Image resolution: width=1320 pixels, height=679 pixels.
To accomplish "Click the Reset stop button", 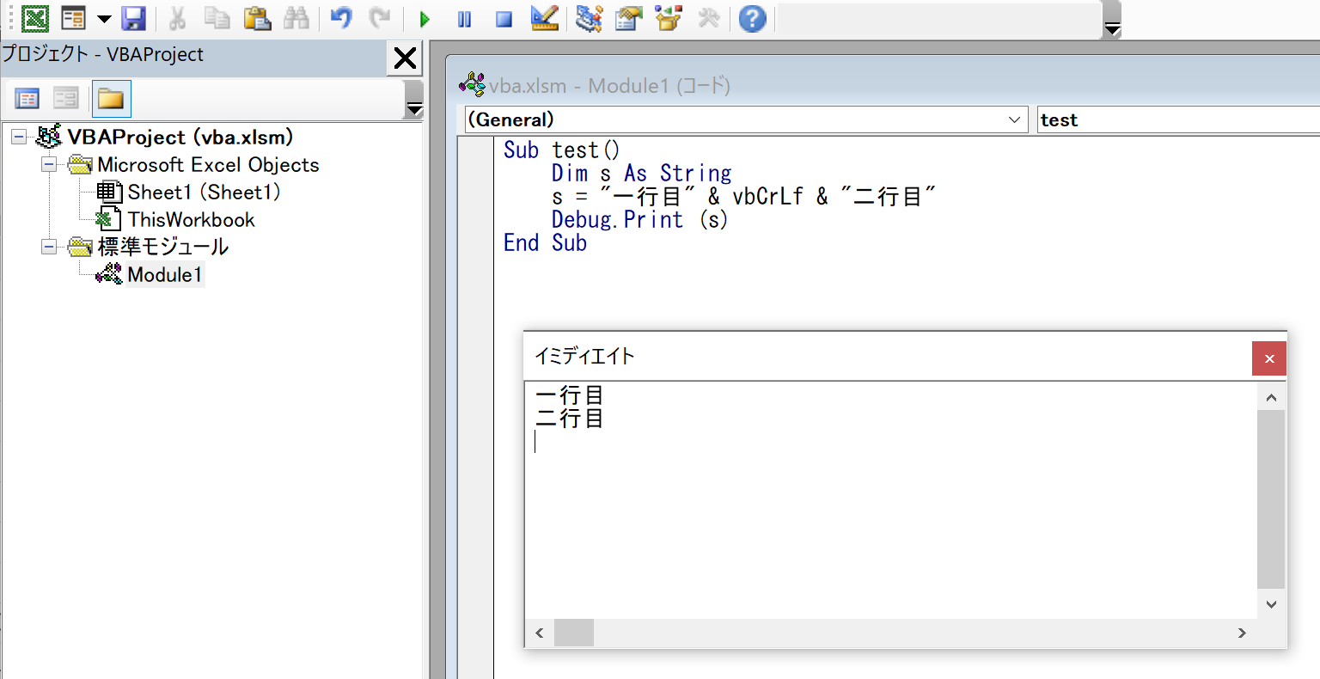I will [504, 19].
